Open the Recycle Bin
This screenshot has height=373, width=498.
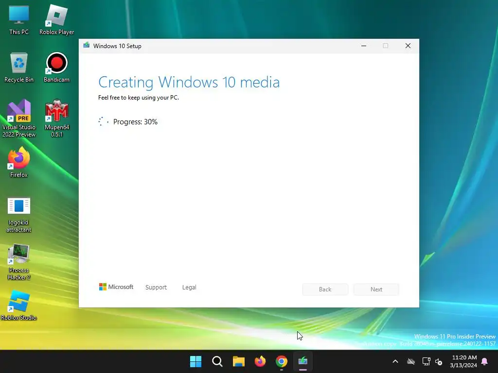pyautogui.click(x=19, y=68)
